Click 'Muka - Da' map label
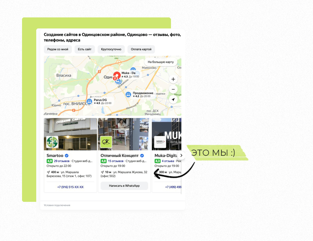 point(128,73)
